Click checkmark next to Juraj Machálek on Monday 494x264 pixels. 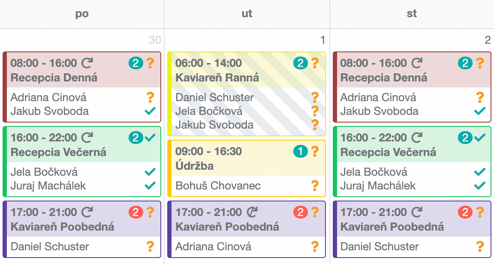(x=150, y=186)
